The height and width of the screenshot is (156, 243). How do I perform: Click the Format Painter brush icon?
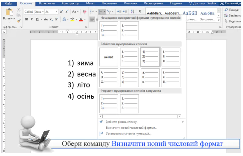point(19,21)
